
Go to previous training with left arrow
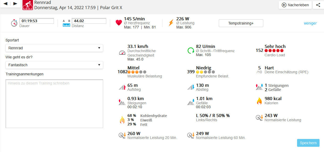pyautogui.click(x=5, y=4)
